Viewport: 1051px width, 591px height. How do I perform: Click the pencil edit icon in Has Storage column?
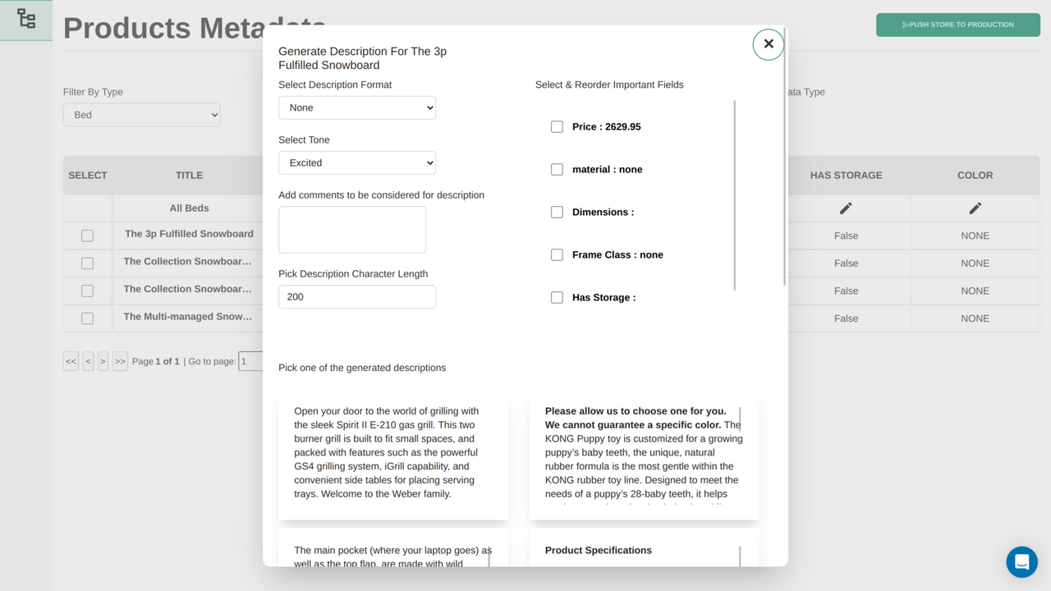(846, 208)
